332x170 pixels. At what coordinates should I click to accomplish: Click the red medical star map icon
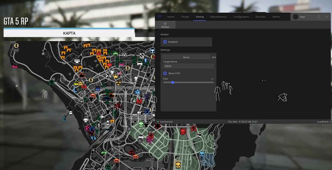(158, 126)
